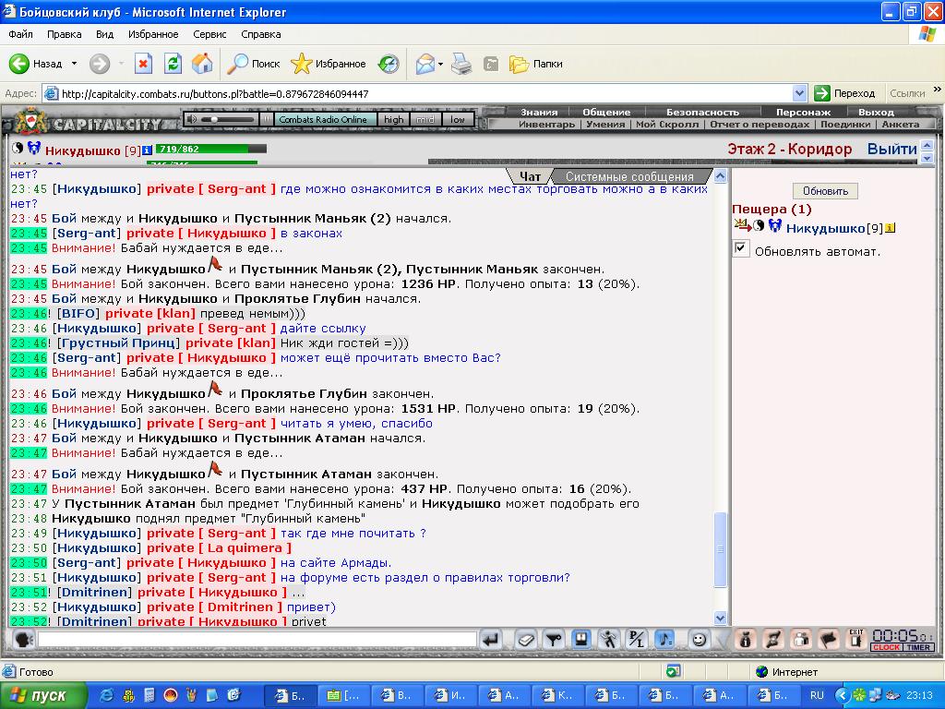This screenshot has height=709, width=945.
Task: Switch to CLOCK mode
Action: click(x=886, y=647)
